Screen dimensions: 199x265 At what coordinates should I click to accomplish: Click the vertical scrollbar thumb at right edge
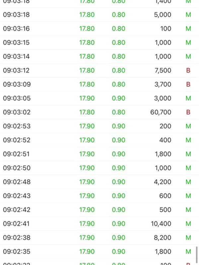click(x=197, y=255)
